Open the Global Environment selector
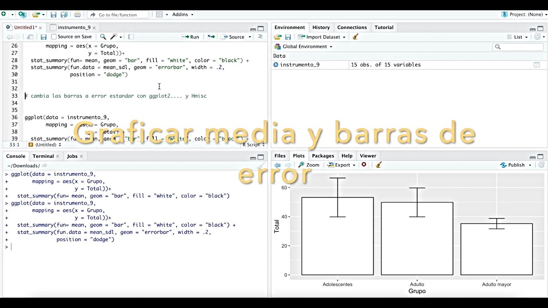The image size is (548, 308). (304, 47)
